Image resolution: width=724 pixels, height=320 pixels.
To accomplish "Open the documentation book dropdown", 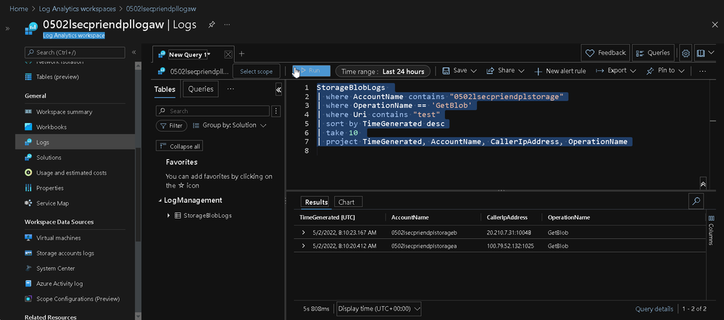I will point(704,54).
